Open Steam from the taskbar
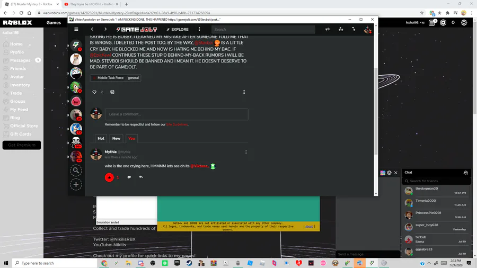Screen dimensions: 477x268 point(189,263)
